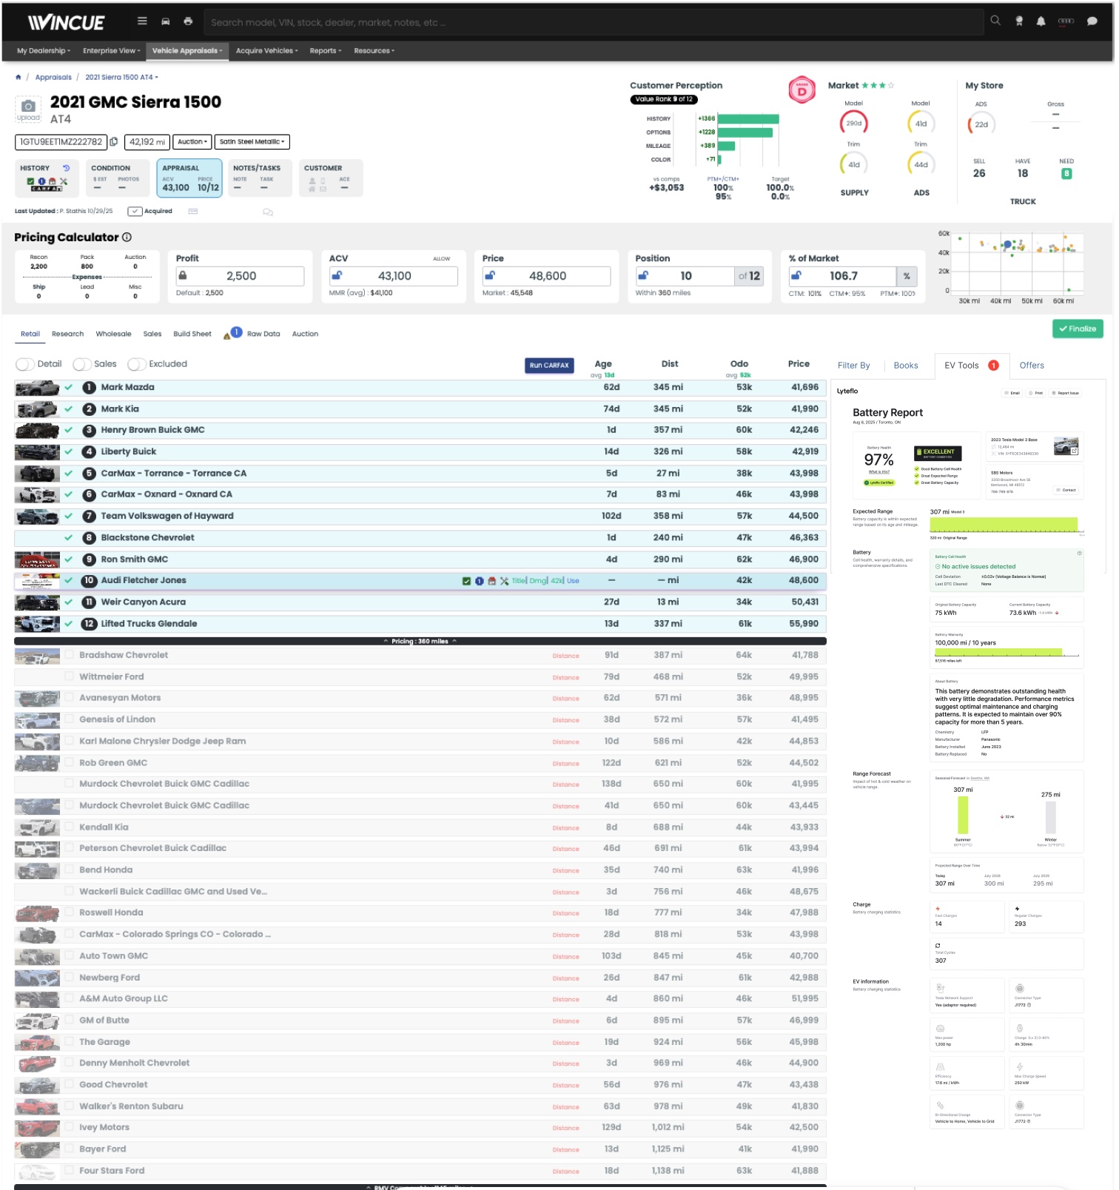
Task: Check the Acquired checkbox
Action: [x=135, y=212]
